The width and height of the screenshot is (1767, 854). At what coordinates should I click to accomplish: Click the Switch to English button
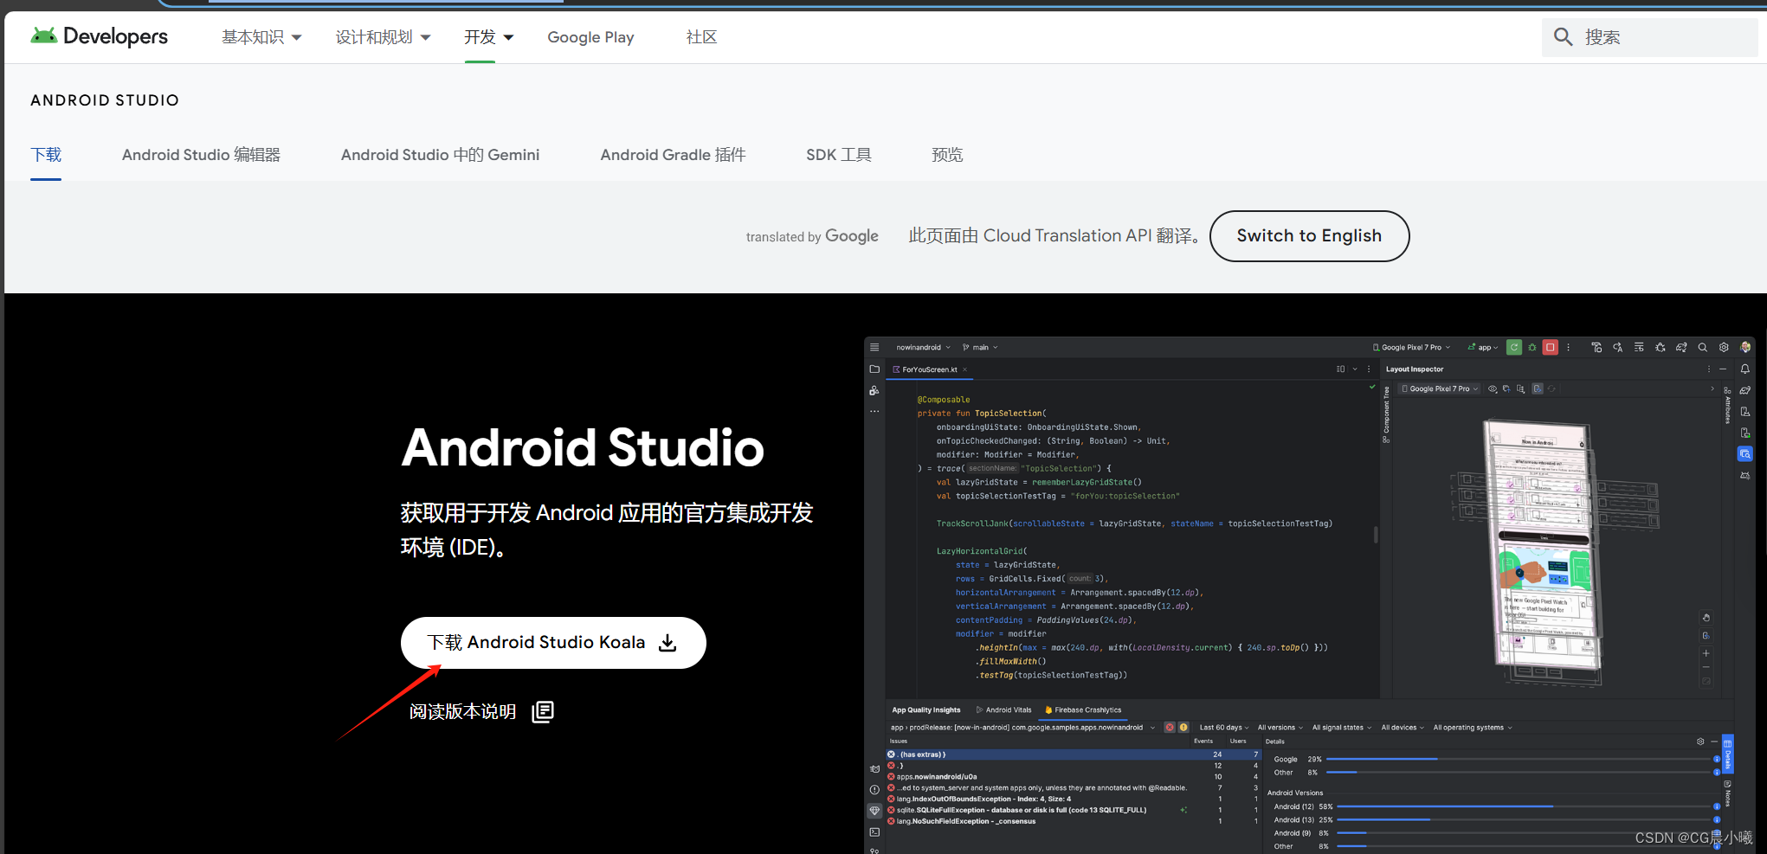point(1309,236)
